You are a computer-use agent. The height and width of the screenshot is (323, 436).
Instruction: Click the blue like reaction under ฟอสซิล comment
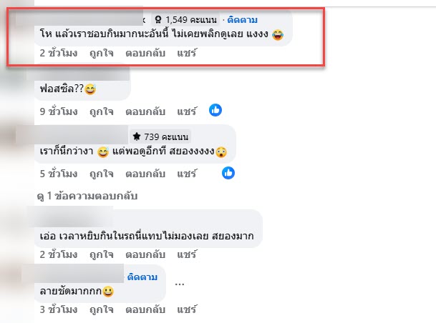point(215,110)
